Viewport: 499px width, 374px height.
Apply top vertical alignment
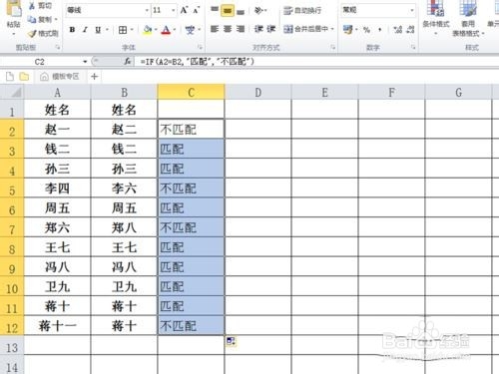coord(215,10)
